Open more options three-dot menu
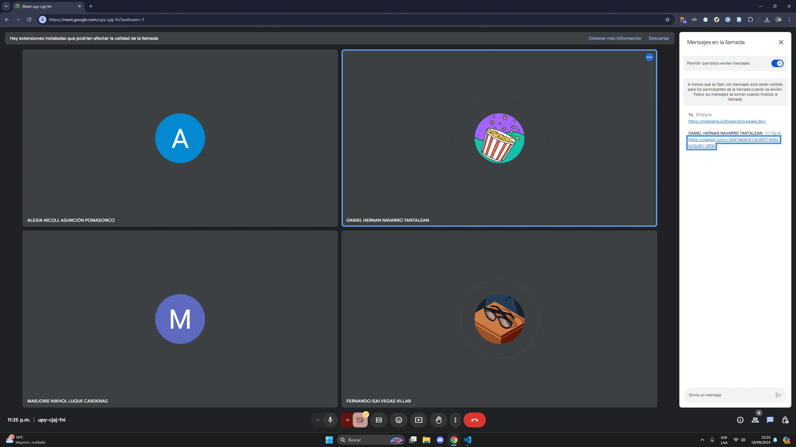Screen dimensions: 796x447 click(455, 420)
